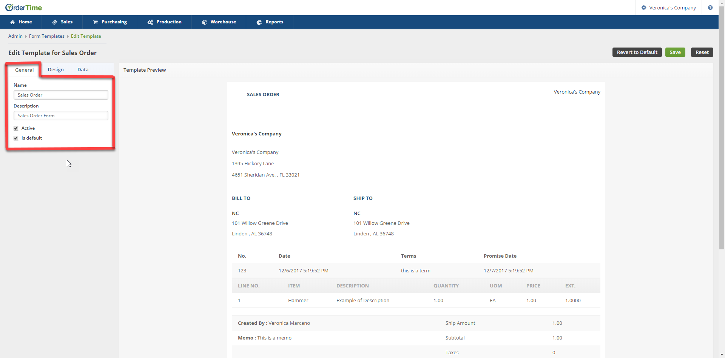
Task: Click the Home house icon
Action: 12,22
